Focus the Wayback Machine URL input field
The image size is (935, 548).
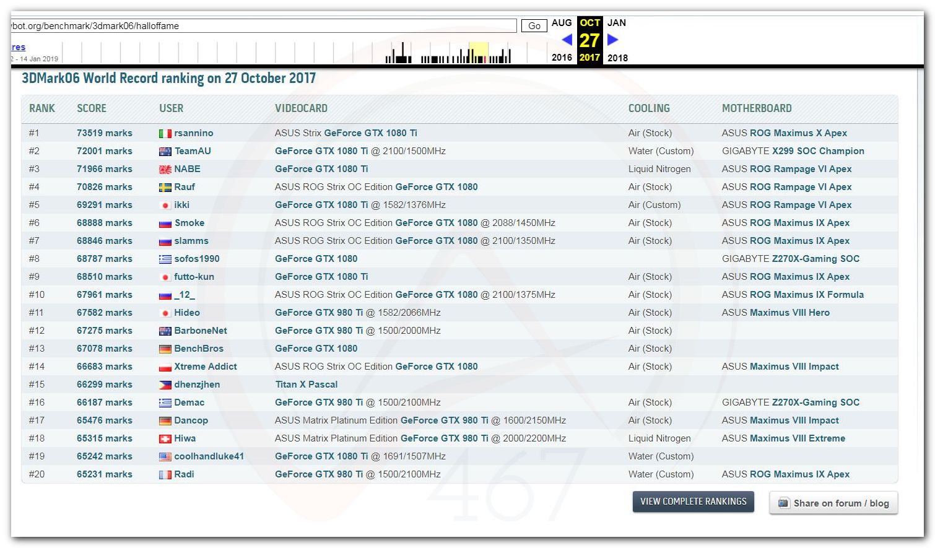[263, 26]
